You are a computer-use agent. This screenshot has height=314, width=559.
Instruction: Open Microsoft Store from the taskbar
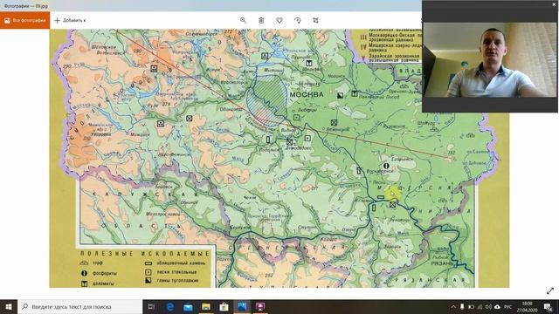(x=224, y=306)
